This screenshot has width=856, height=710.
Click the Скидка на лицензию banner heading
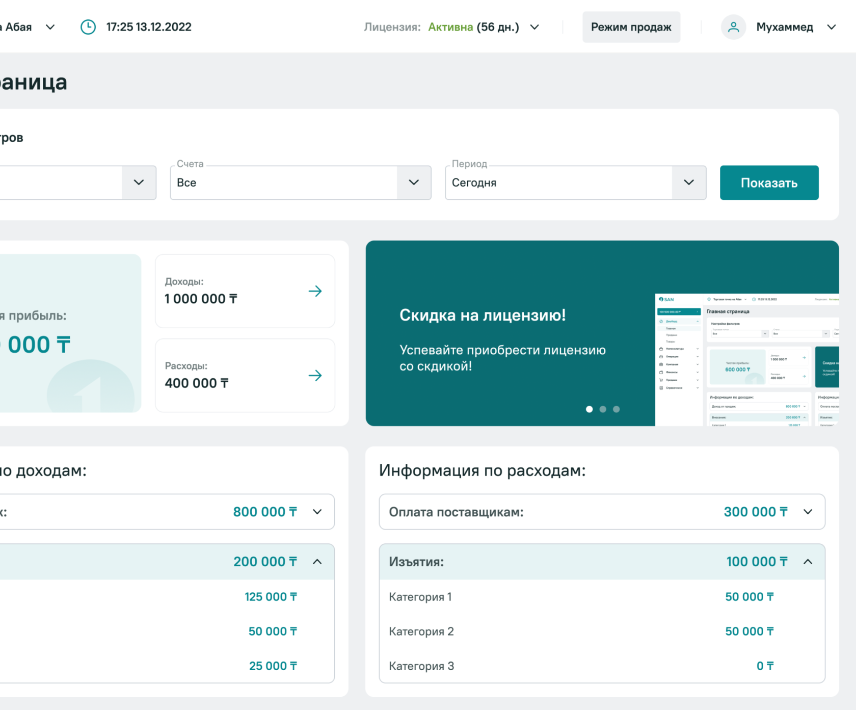coord(483,315)
